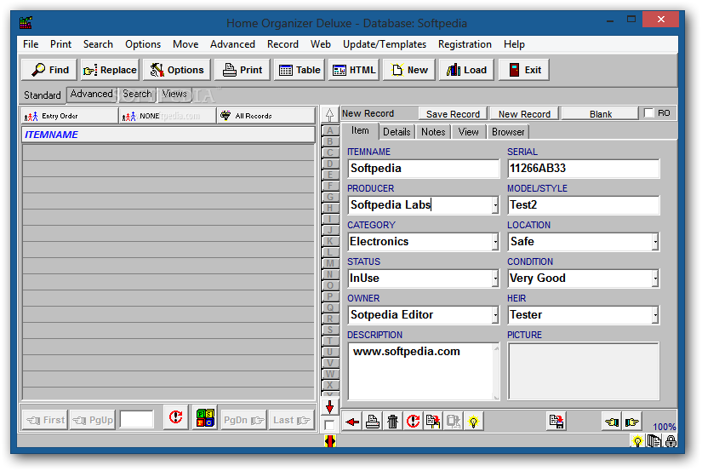Click the Print toolbar button
The image size is (702, 471).
pyautogui.click(x=243, y=70)
